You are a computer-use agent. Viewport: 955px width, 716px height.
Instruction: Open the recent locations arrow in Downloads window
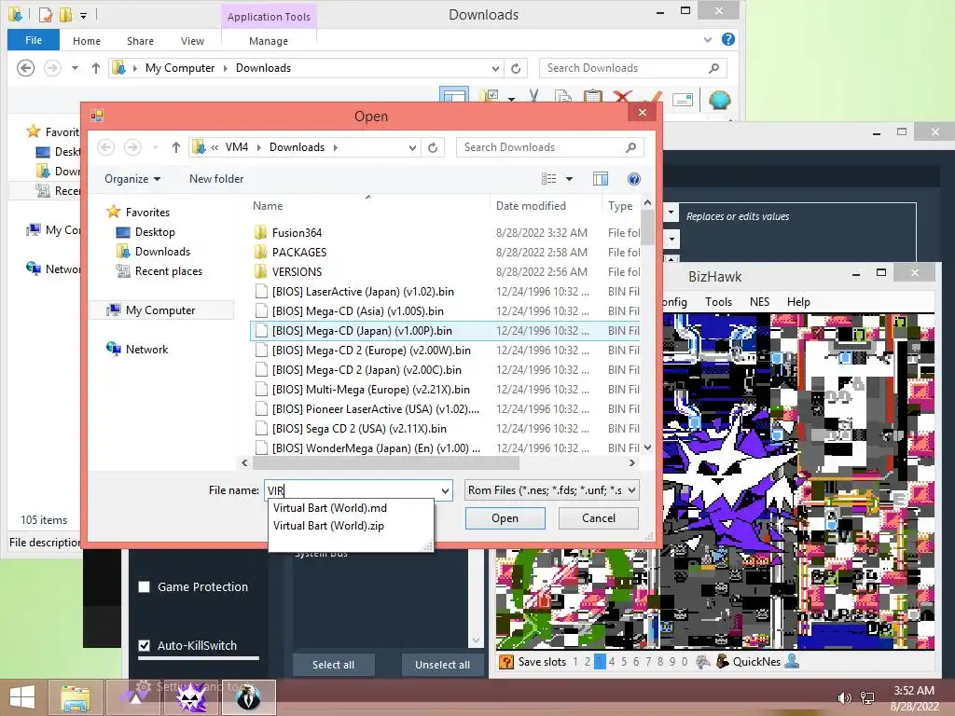tap(75, 68)
